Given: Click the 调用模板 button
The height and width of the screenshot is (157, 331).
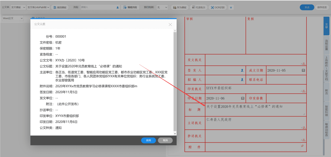Looking at the screenshot, I should pyautogui.click(x=60, y=8).
